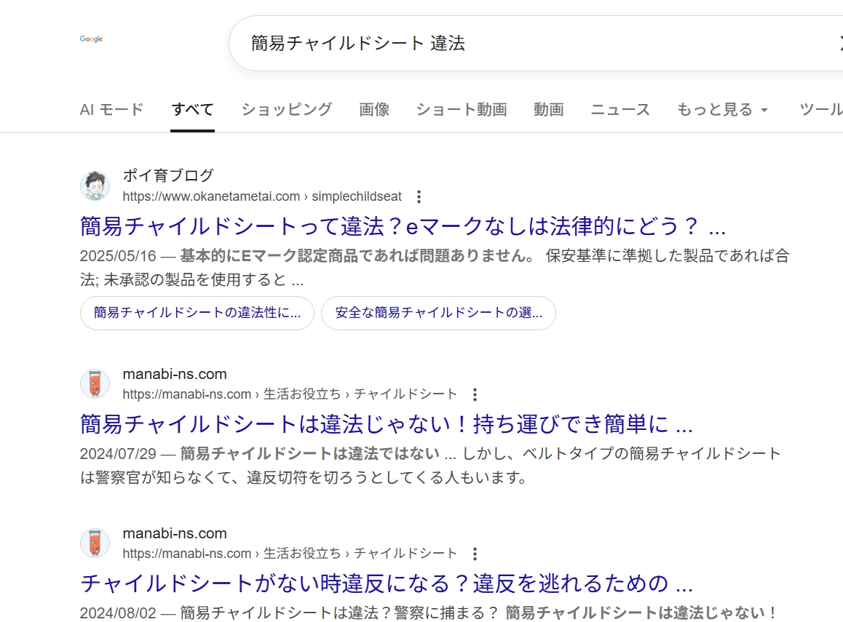The image size is (843, 622).
Task: Click the 安全な簡易チャイルドシートの選... chip
Action: (438, 313)
